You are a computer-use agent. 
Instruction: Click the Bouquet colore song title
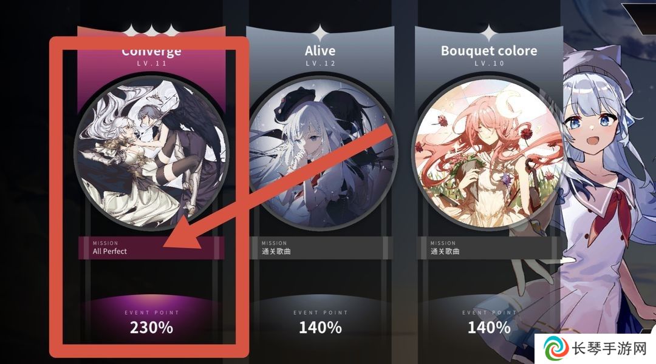[x=488, y=51]
